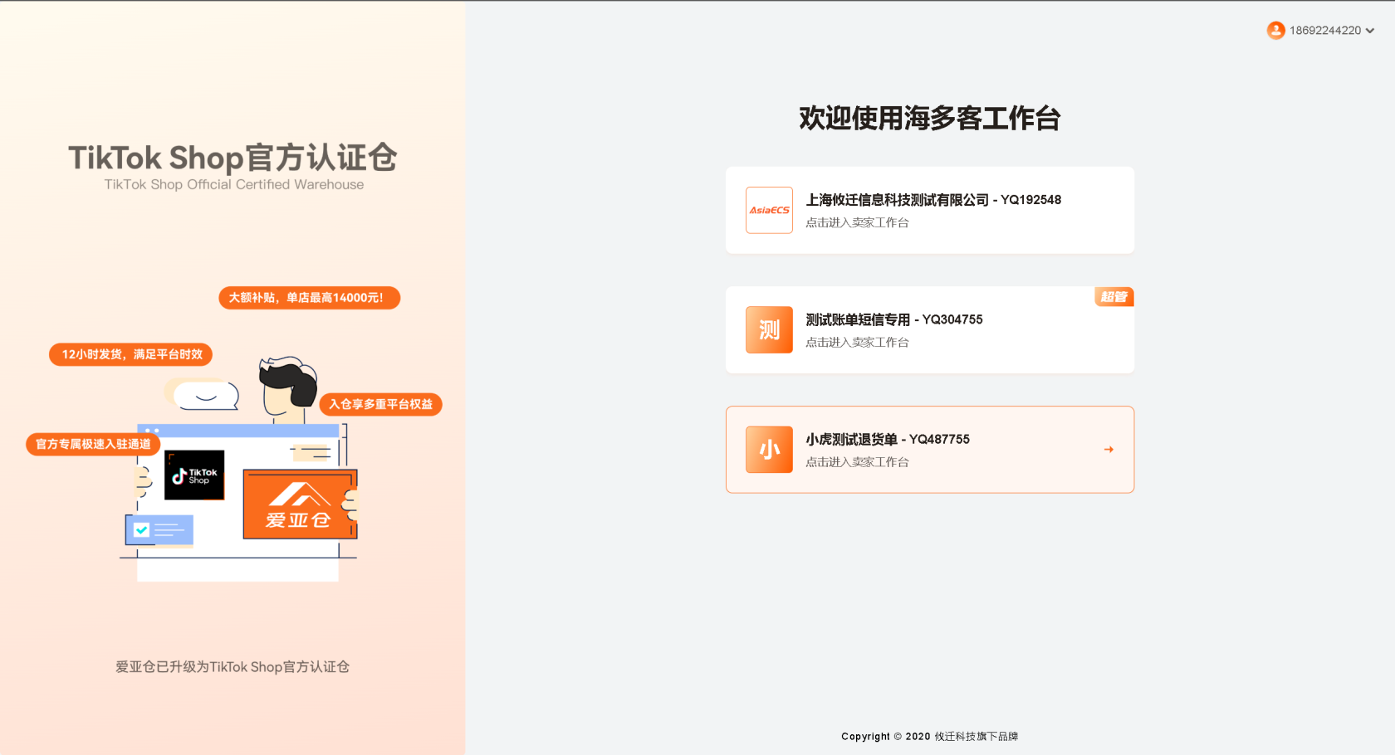Select the 测试账单短信专用 - YQ304755 account

(x=893, y=320)
